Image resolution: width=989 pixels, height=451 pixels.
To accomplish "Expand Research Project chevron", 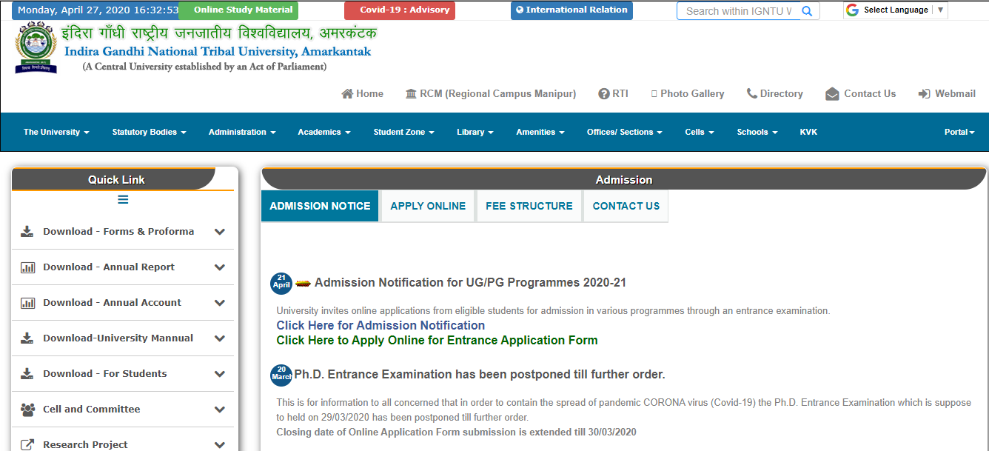I will pyautogui.click(x=220, y=445).
